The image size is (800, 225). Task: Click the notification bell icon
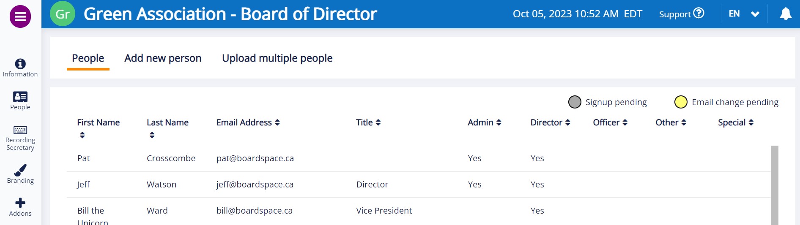coord(785,14)
